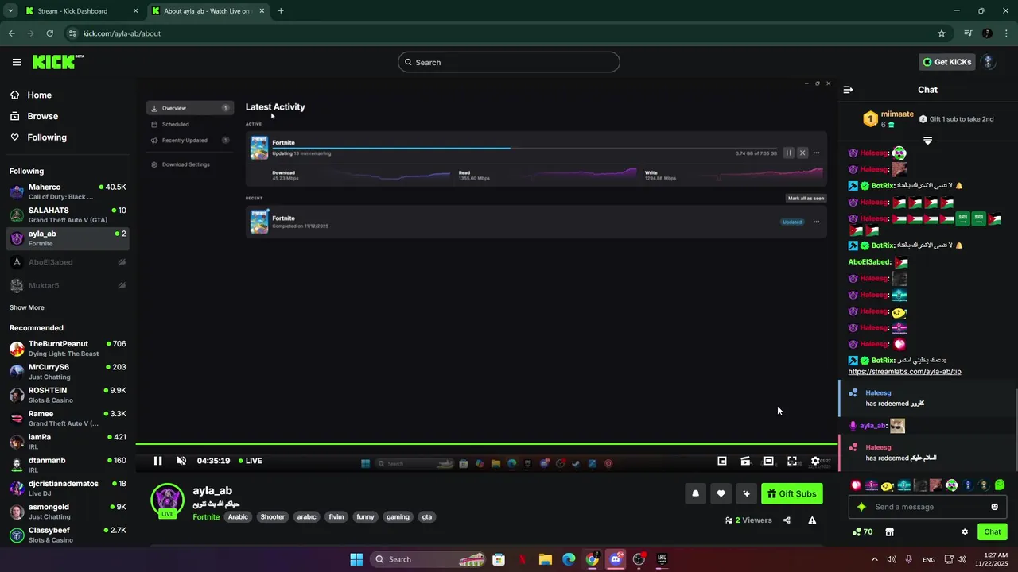Screen dimensions: 1018x572
Task: Expand Show More in Following list
Action: 27,307
